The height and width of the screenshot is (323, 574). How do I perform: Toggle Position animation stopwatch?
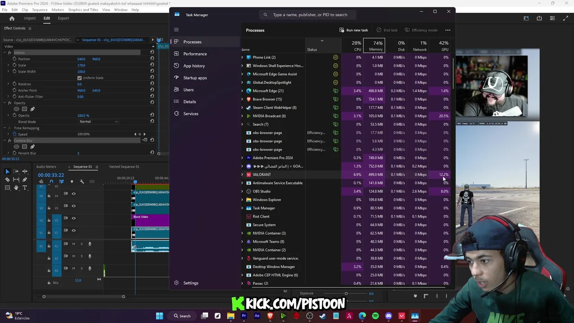14,59
